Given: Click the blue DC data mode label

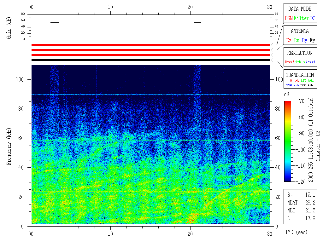Looking at the screenshot, I should click(x=313, y=18).
